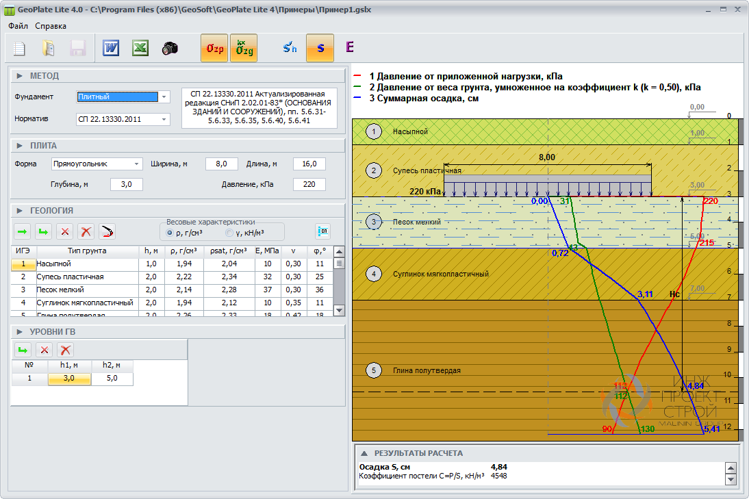
Task: Toggle the kσzg soil weight curve button
Action: (244, 48)
